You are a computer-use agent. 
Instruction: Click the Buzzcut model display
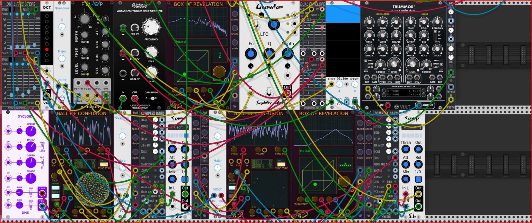pos(201,42)
